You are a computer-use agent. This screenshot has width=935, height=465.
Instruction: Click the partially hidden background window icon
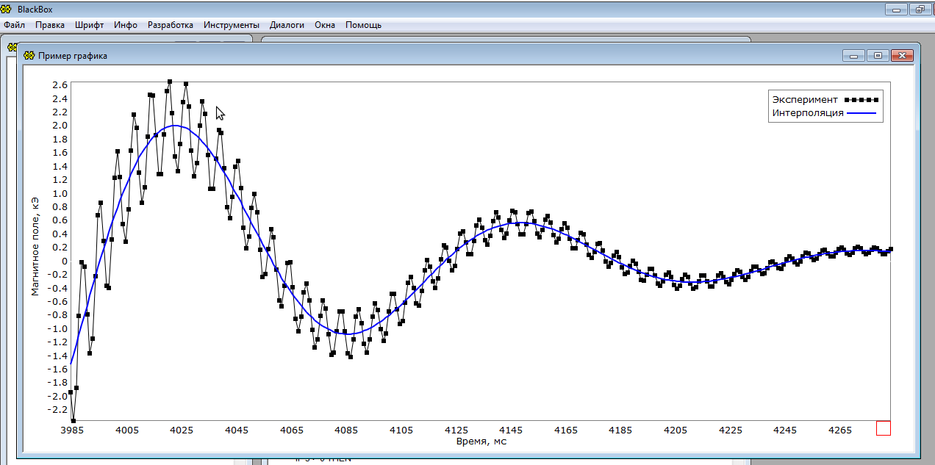[x=12, y=46]
